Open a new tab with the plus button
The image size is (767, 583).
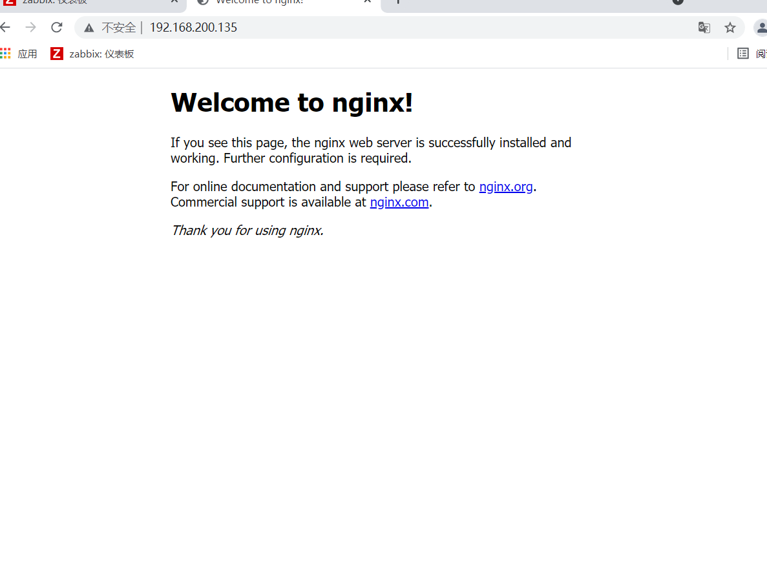point(398,3)
